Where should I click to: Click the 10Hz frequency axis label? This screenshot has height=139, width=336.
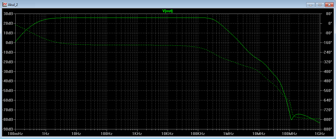[76, 134]
